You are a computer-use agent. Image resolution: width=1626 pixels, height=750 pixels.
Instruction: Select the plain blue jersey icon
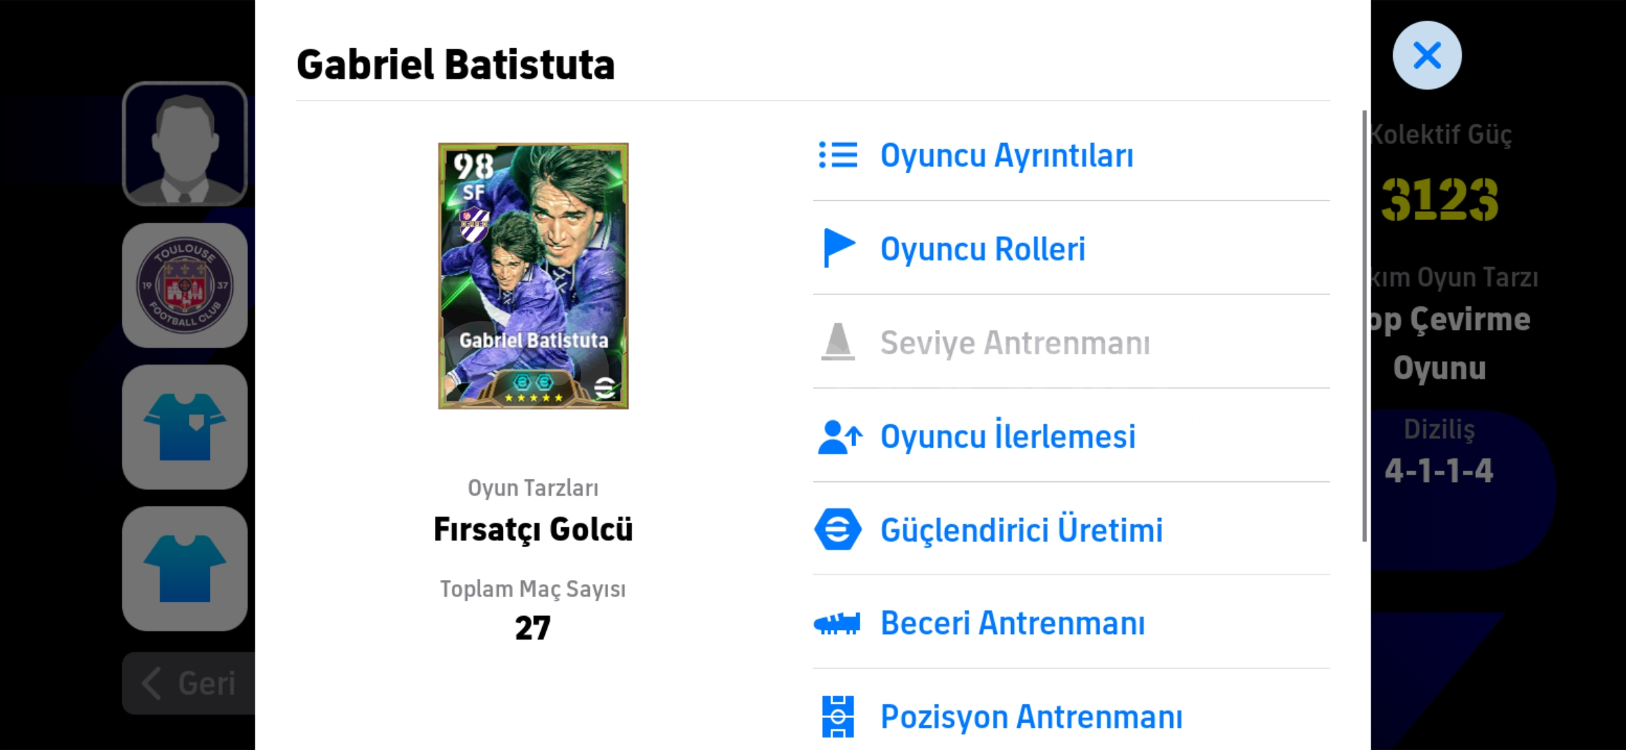click(185, 569)
